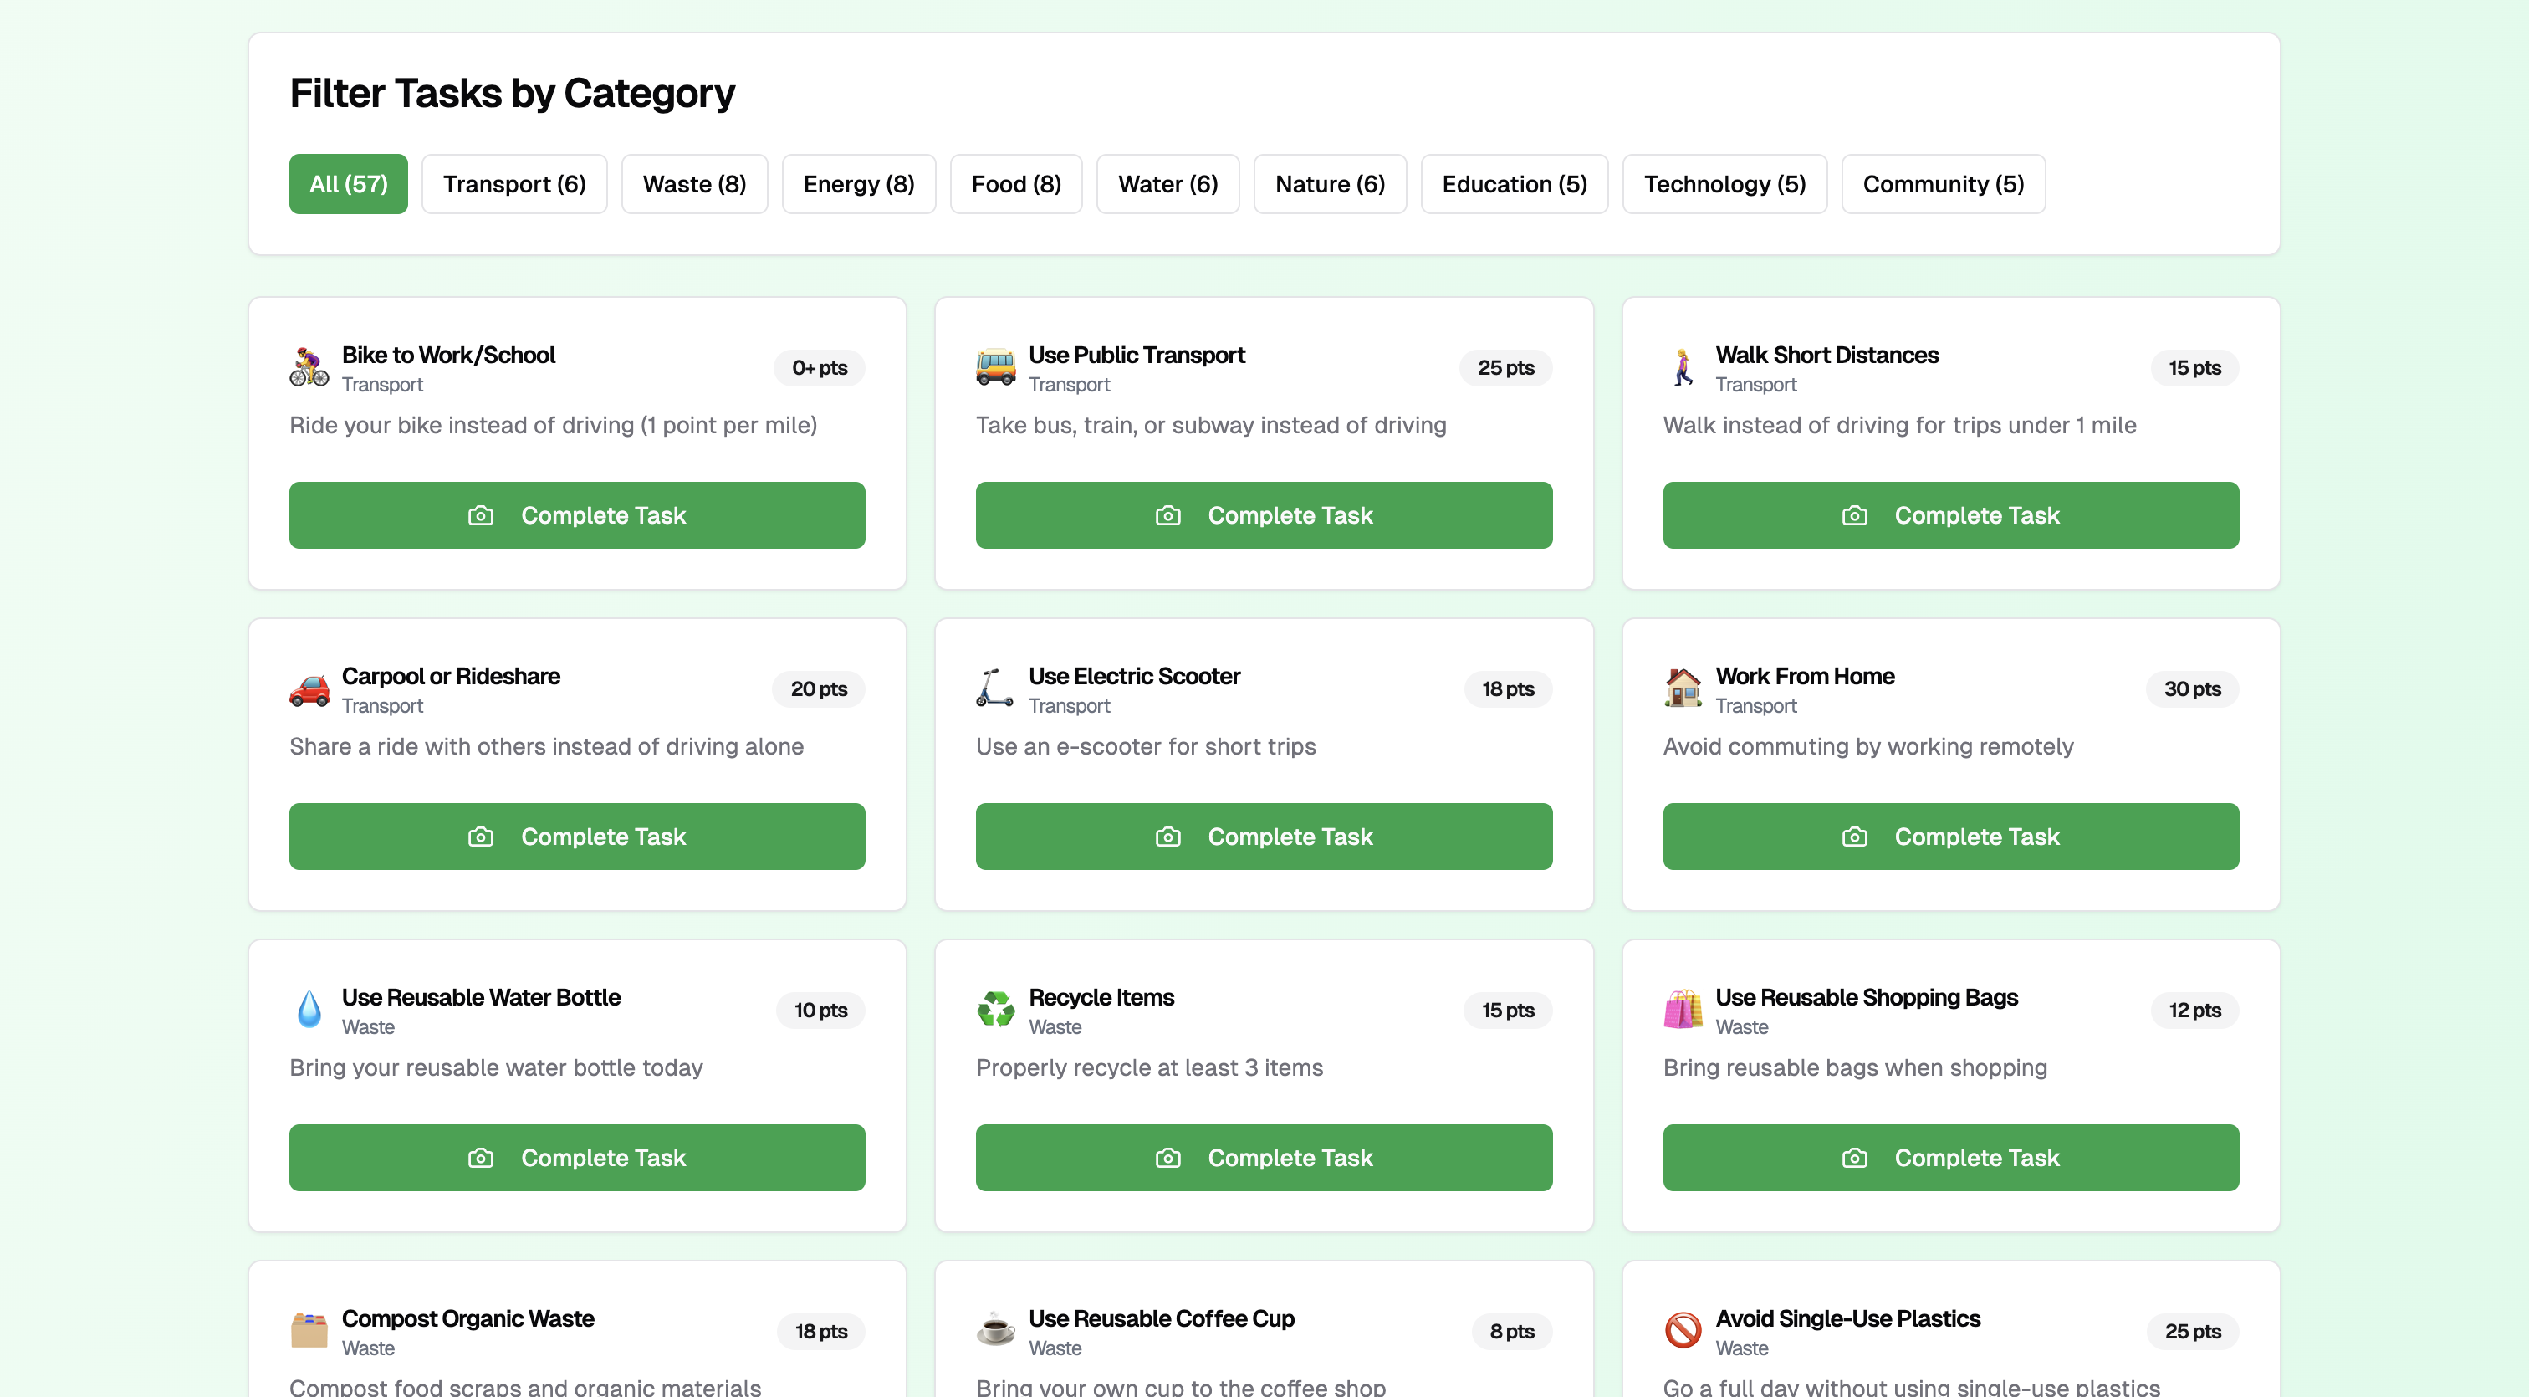Click the bicycle icon on Bike to Work/School

pos(309,367)
